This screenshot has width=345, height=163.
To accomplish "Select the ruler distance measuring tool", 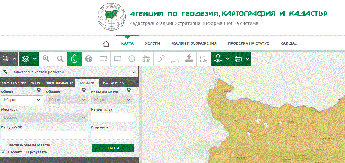I will point(160,59).
